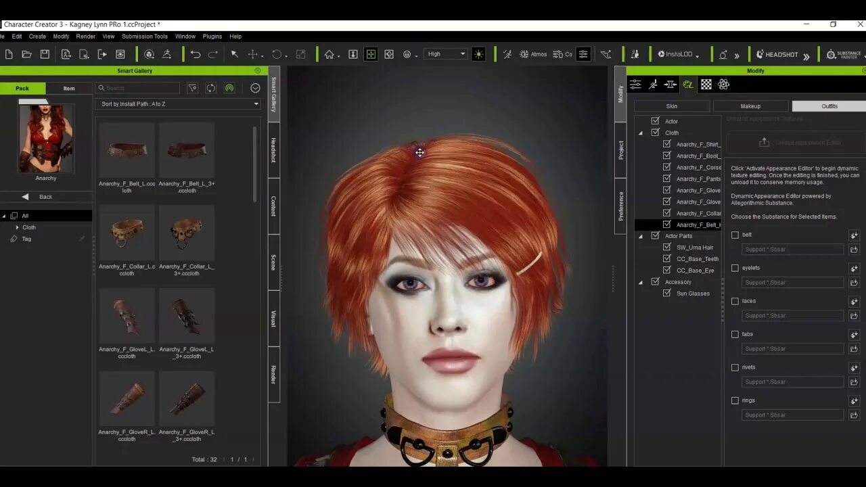The height and width of the screenshot is (487, 866).
Task: Select the Rotate tool in the toolbar
Action: pos(275,54)
